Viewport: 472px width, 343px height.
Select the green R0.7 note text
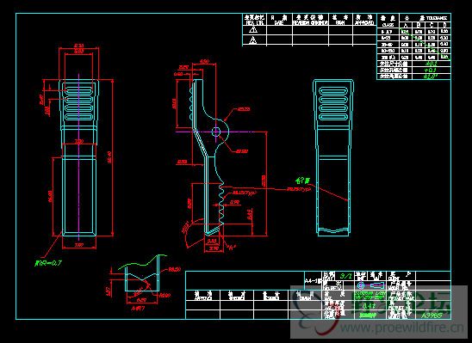tap(48, 263)
